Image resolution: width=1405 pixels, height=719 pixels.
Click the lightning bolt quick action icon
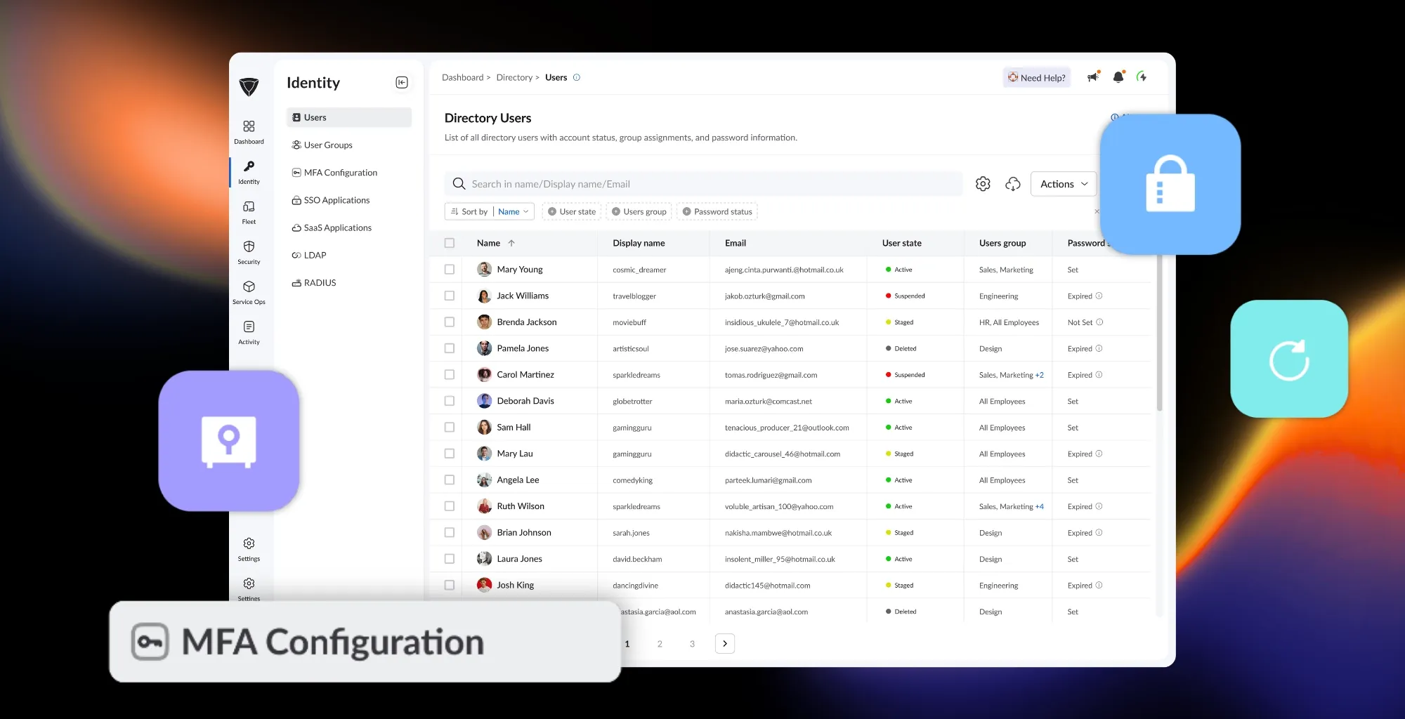pos(1142,77)
